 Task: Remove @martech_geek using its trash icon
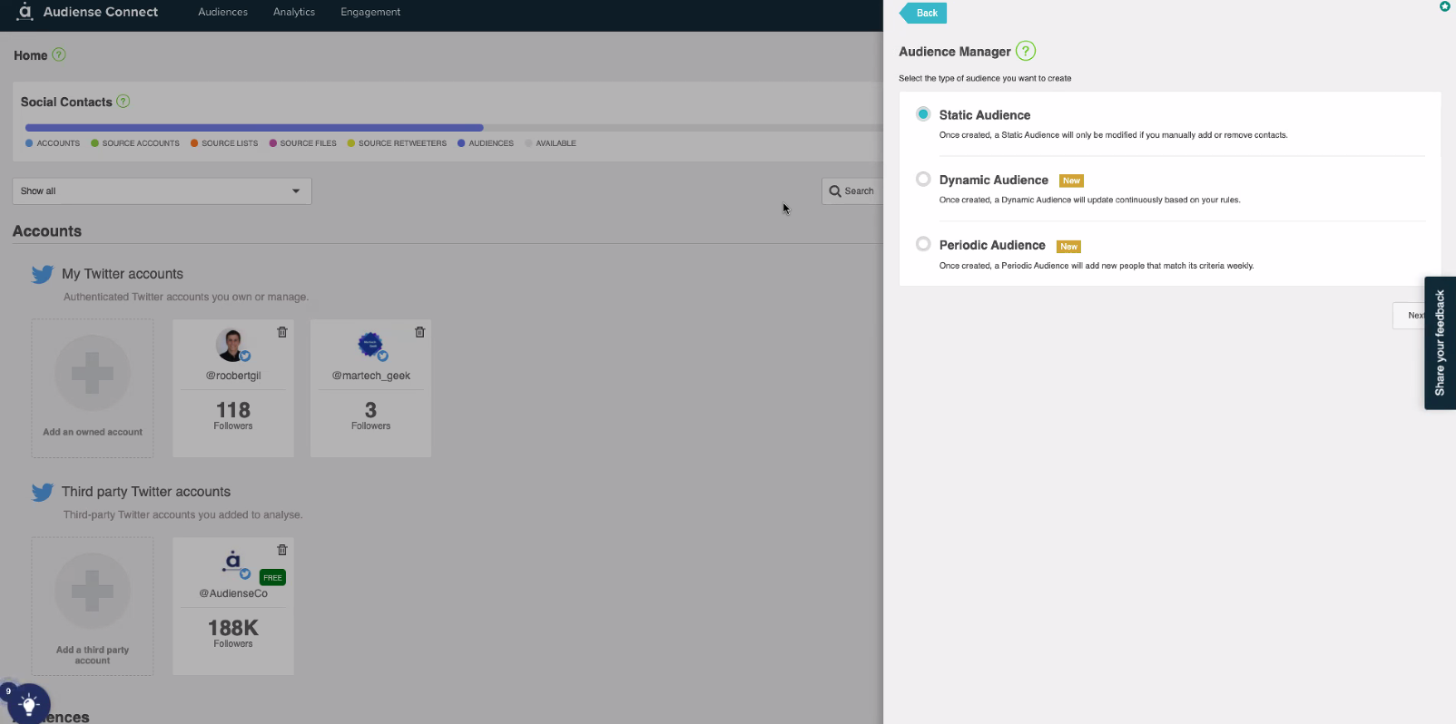[x=419, y=332]
